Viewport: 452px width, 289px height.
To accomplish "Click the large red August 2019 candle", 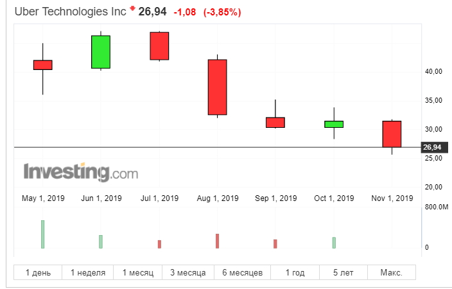I will click(x=218, y=87).
